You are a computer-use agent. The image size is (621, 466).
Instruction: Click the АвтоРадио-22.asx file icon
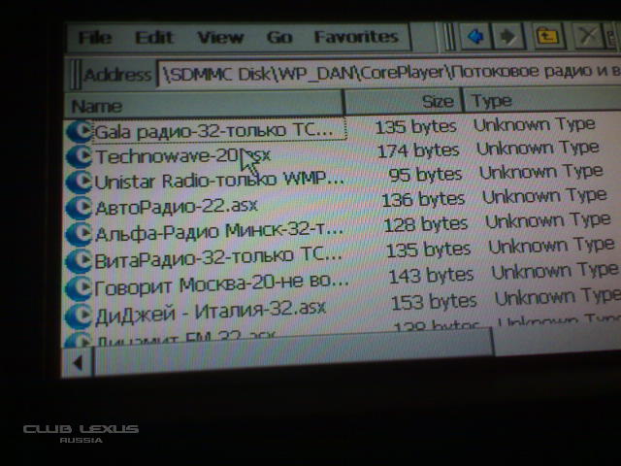[81, 207]
